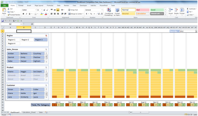Switch to the Page Layout ribbon tab

coord(39,6)
